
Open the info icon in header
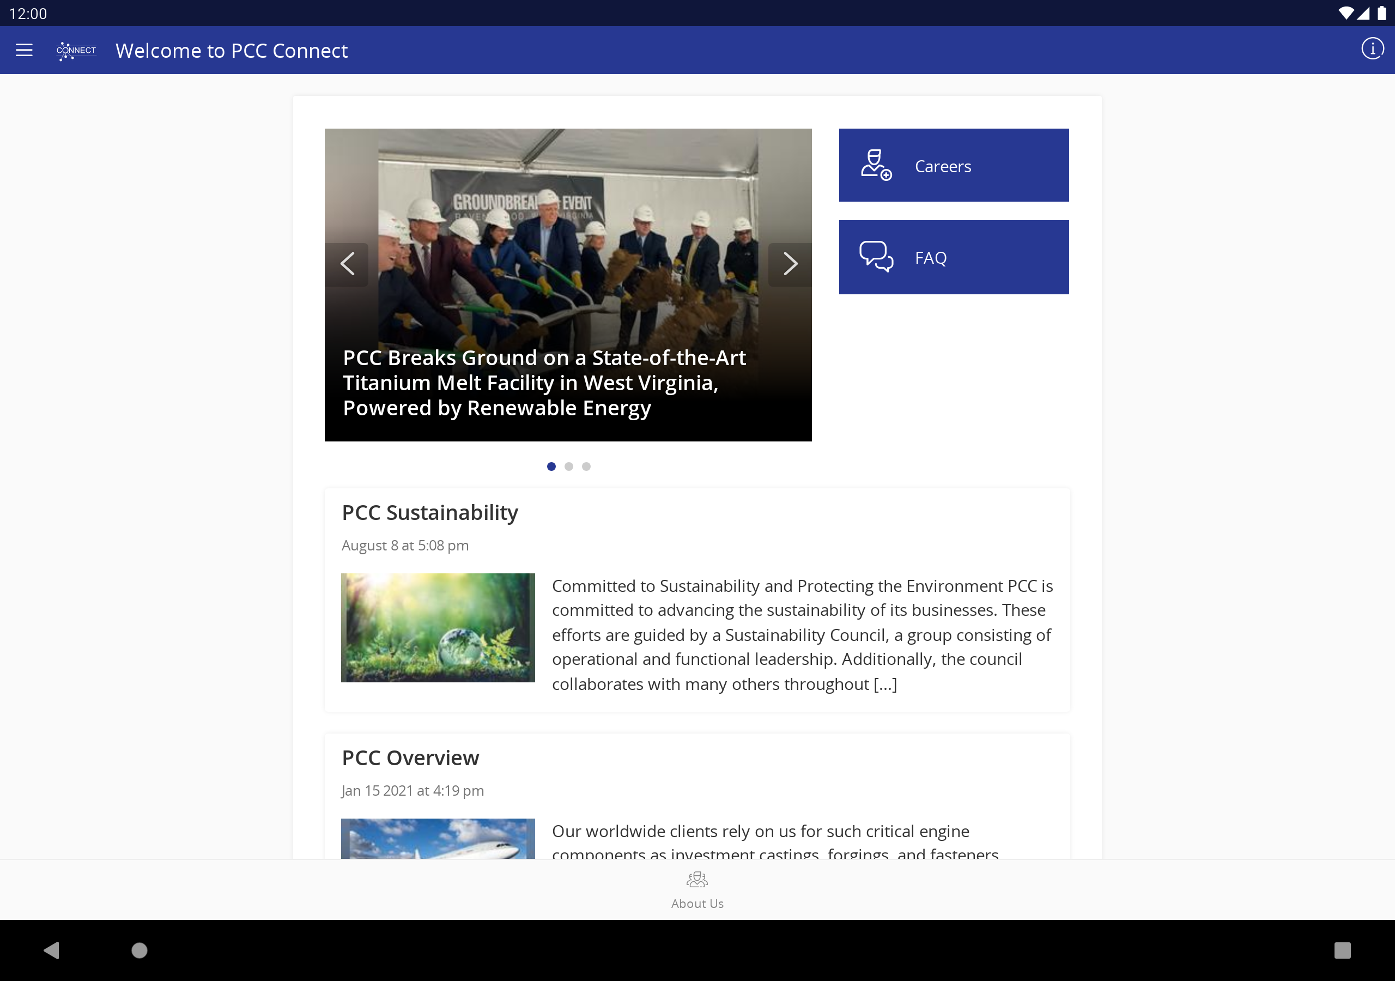pyautogui.click(x=1372, y=49)
